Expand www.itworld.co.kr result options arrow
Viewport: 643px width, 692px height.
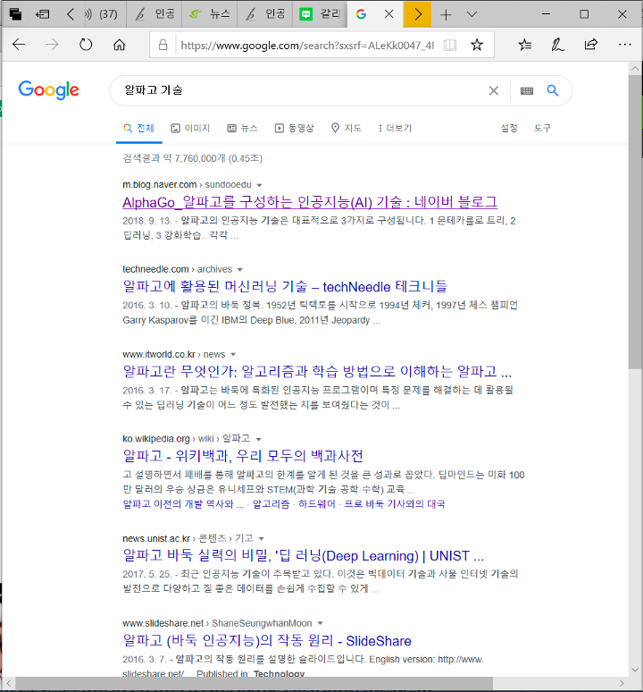coord(233,354)
